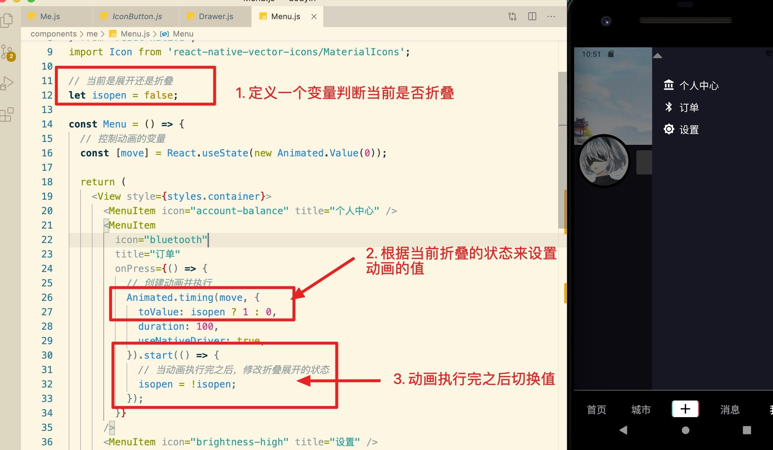
Task: Click the toValue ternary expression line
Action: click(208, 312)
